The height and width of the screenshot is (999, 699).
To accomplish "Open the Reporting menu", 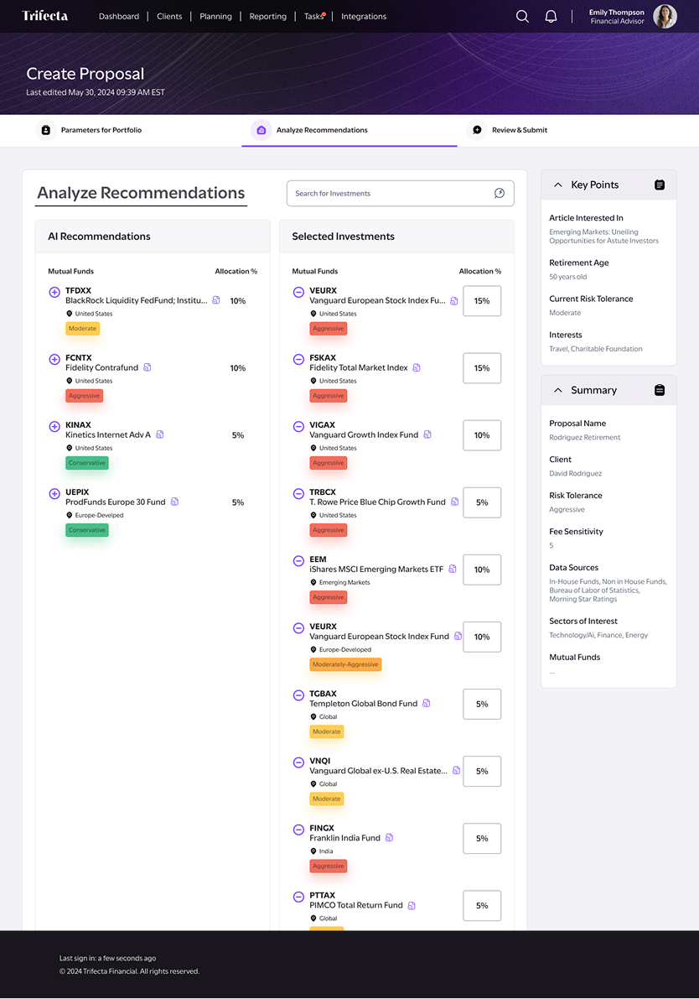I will (268, 17).
